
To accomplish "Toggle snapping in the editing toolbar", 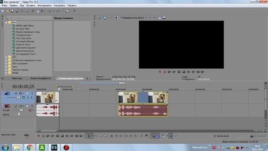I will point(152,136).
